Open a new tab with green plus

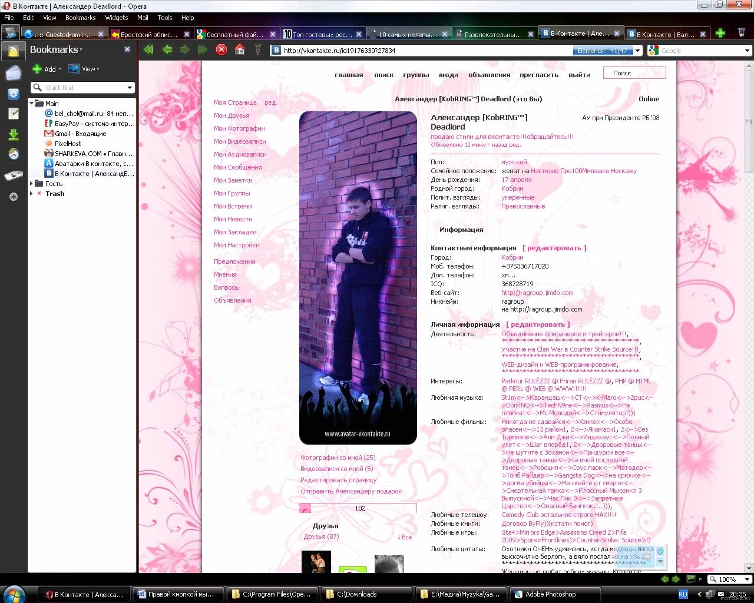[720, 33]
